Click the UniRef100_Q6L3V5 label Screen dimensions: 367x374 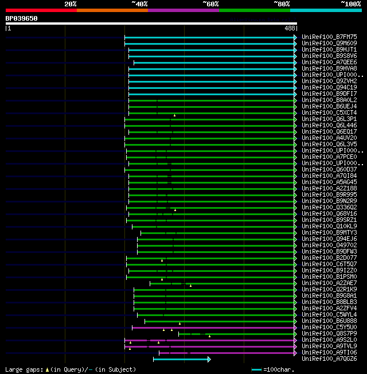click(x=329, y=145)
